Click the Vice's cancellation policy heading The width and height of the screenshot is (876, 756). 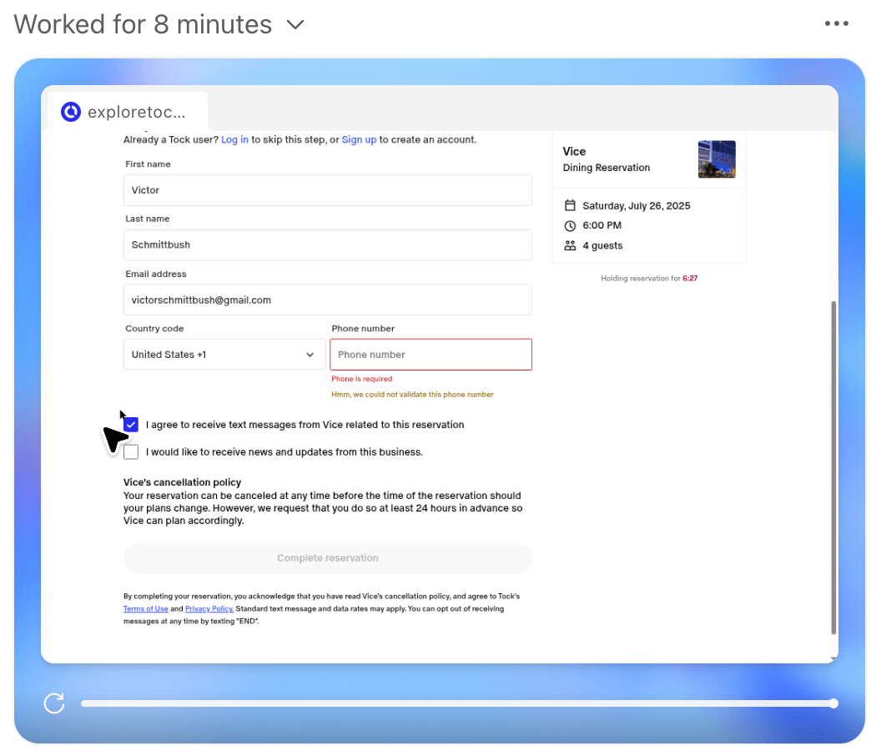[x=182, y=482]
